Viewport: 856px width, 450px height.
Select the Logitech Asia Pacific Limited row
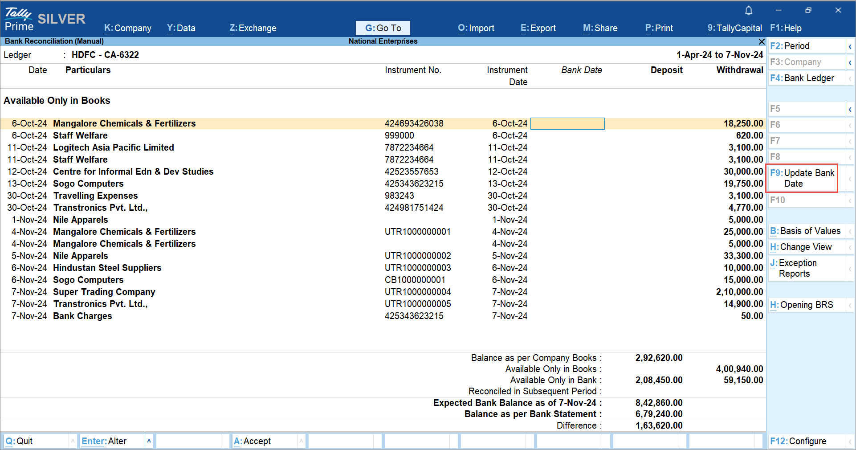383,147
